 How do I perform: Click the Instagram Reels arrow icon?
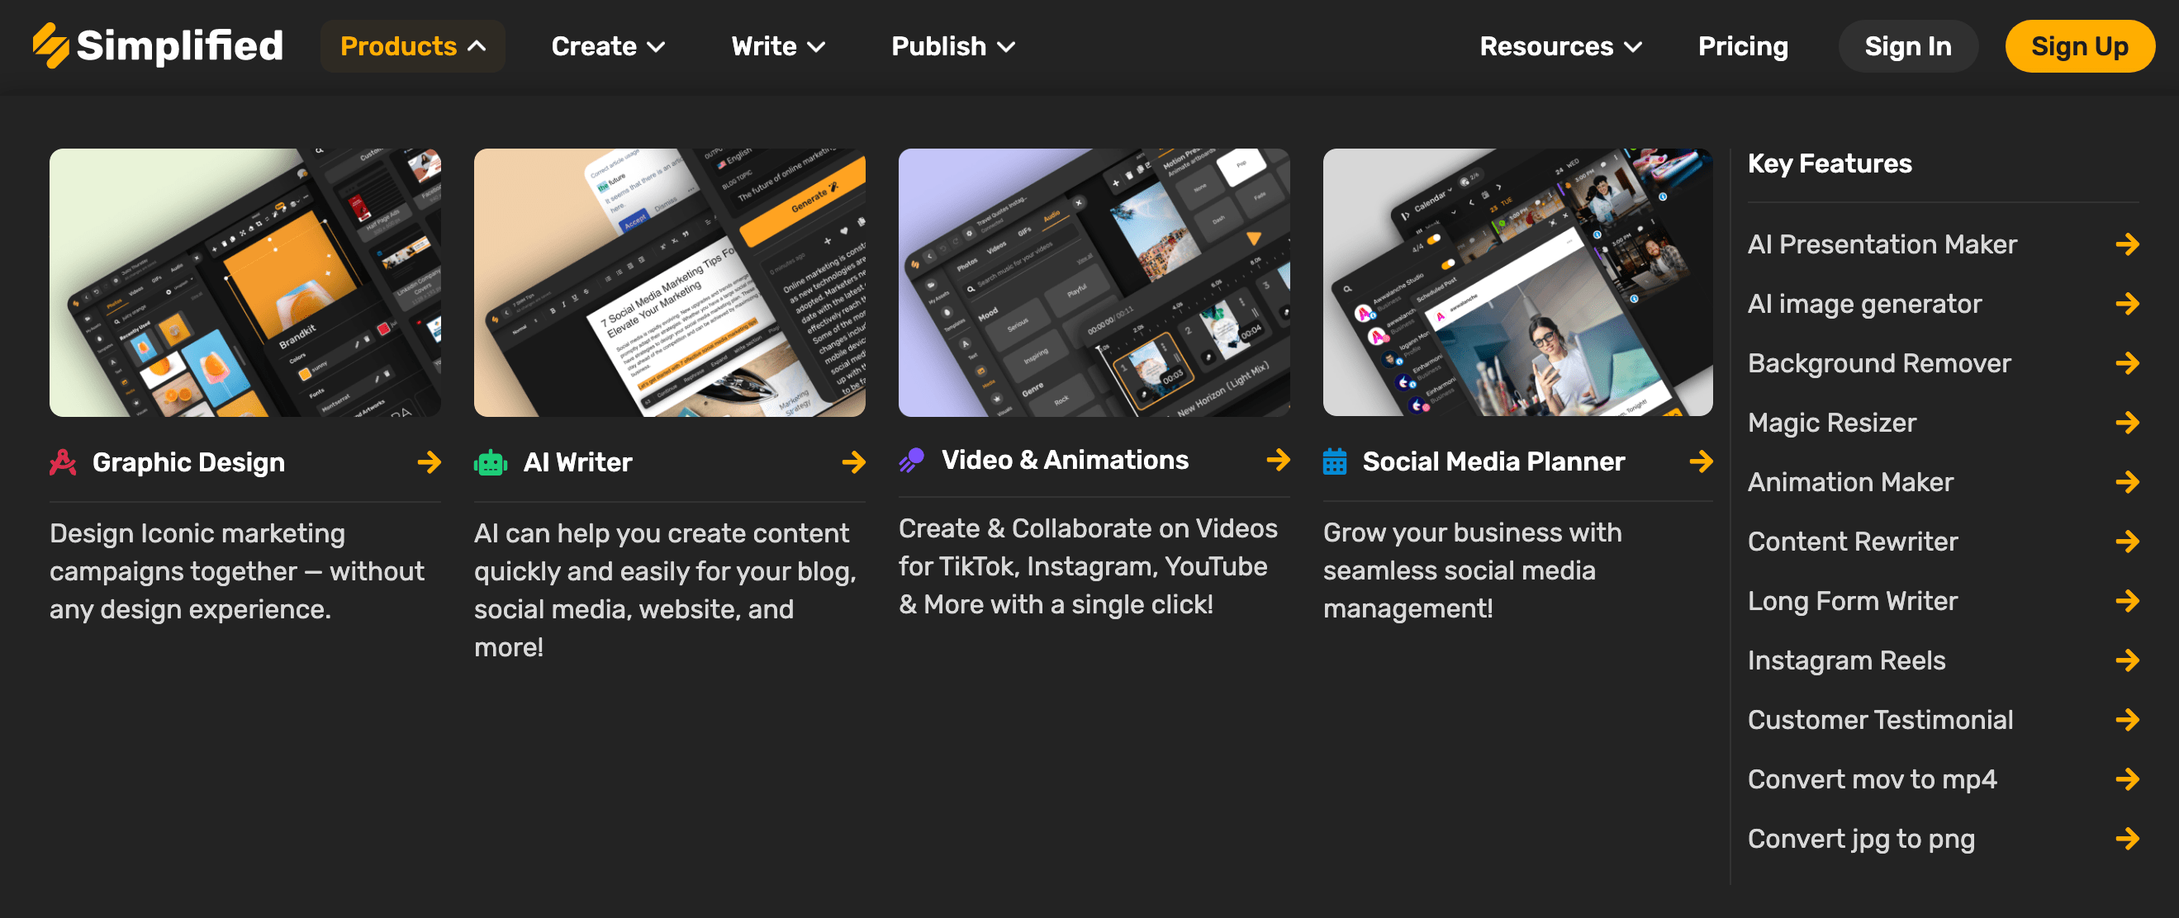[x=2128, y=660]
